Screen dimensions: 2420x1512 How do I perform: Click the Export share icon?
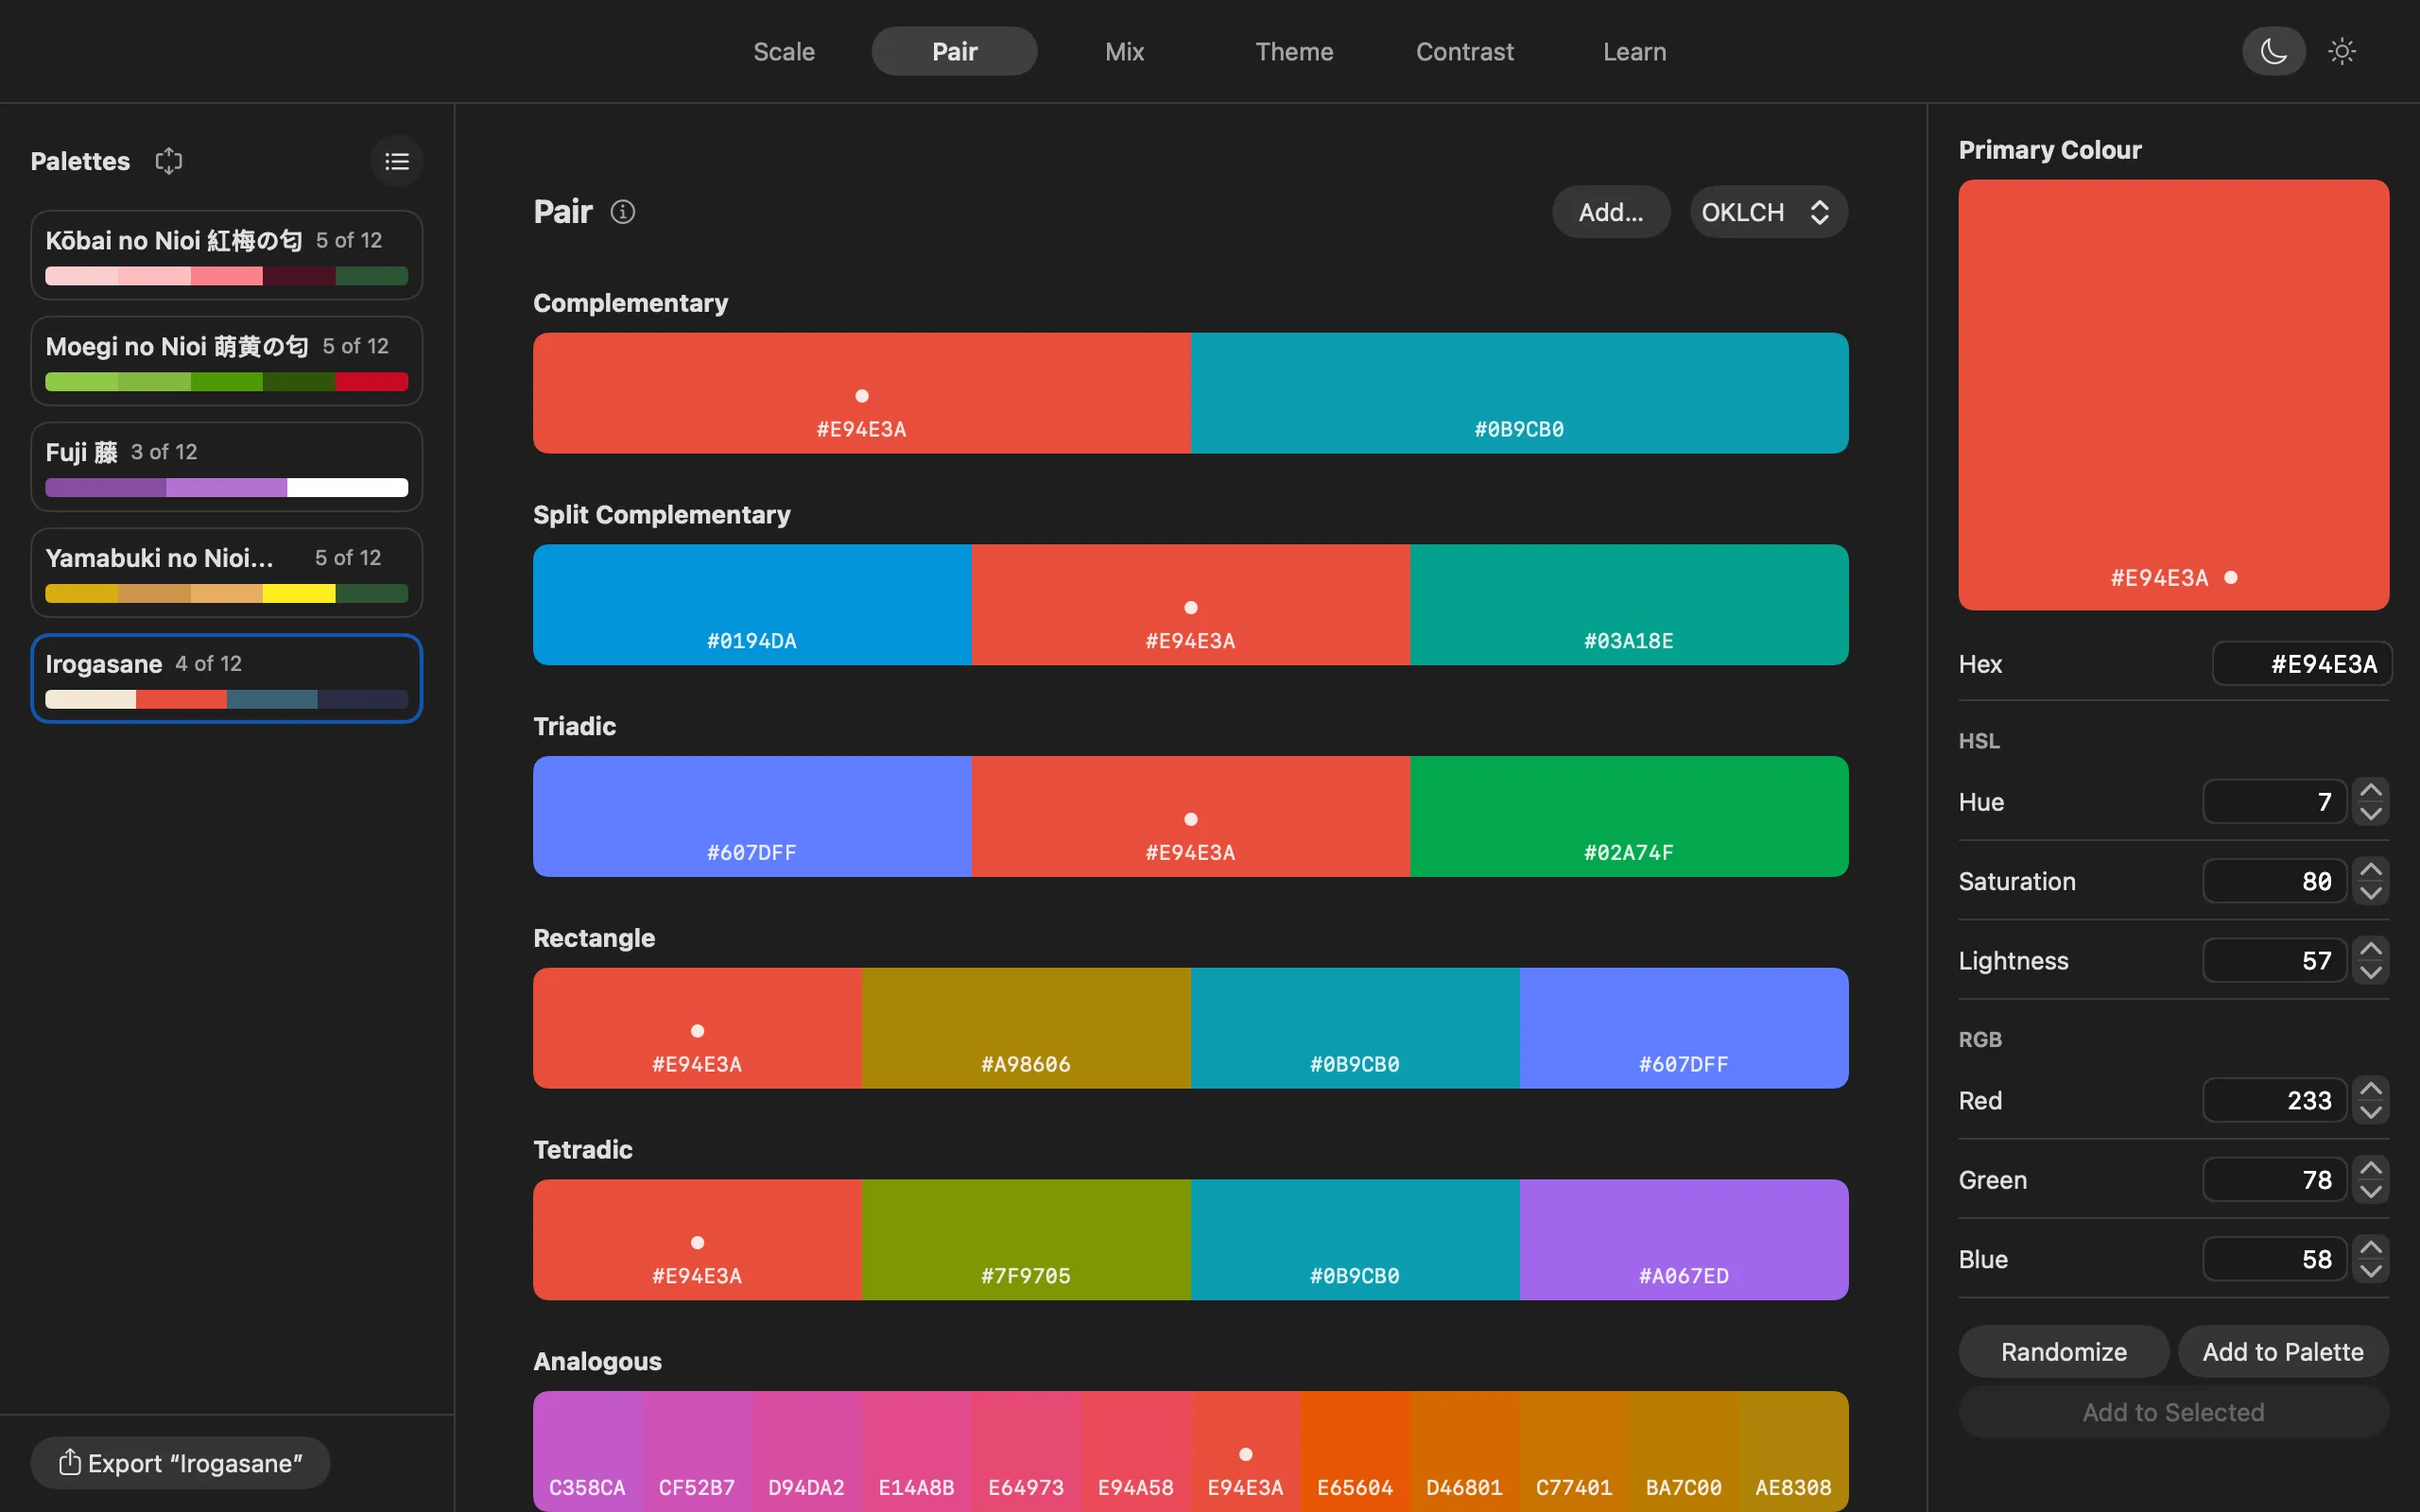(69, 1462)
